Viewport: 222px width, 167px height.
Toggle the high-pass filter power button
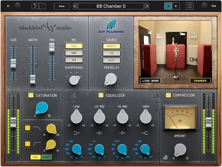point(27,144)
